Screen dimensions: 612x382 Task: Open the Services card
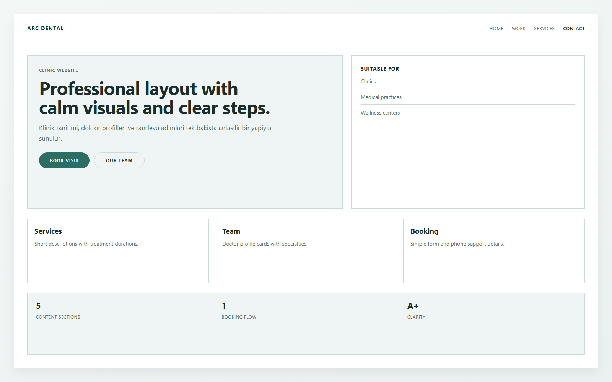pyautogui.click(x=118, y=251)
